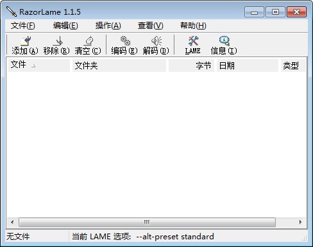
Task: Sort list by 日期 column header
Action: point(248,65)
